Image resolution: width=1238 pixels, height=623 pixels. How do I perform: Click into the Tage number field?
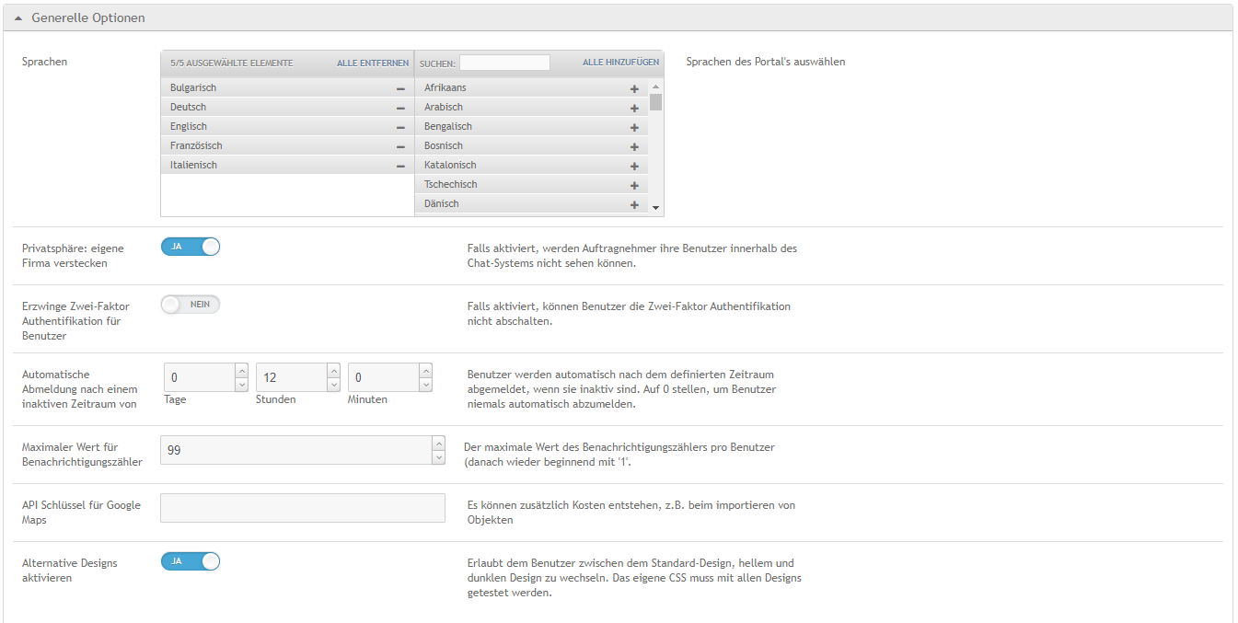point(199,377)
